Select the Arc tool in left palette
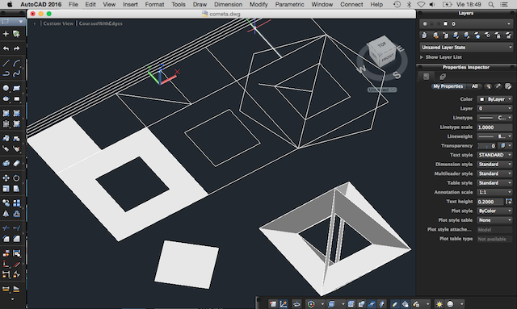Screen dimensions: 517x309 click(16, 63)
